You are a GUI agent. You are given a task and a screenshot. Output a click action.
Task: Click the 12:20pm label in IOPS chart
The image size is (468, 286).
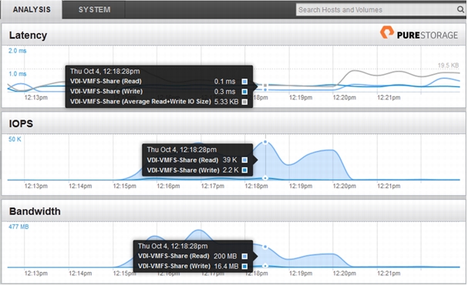tap(345, 186)
